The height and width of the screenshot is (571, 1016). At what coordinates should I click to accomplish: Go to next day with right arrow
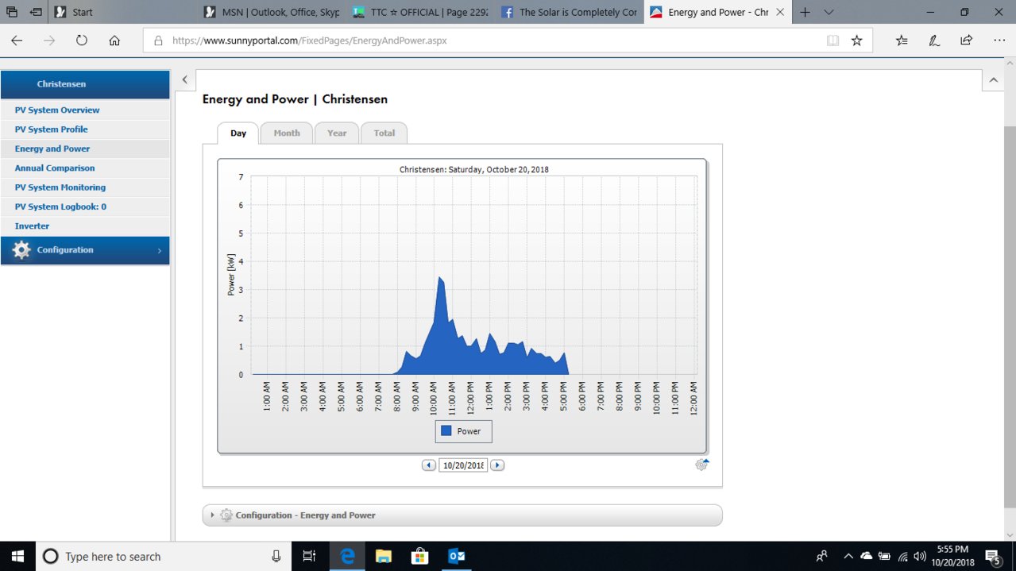click(497, 465)
